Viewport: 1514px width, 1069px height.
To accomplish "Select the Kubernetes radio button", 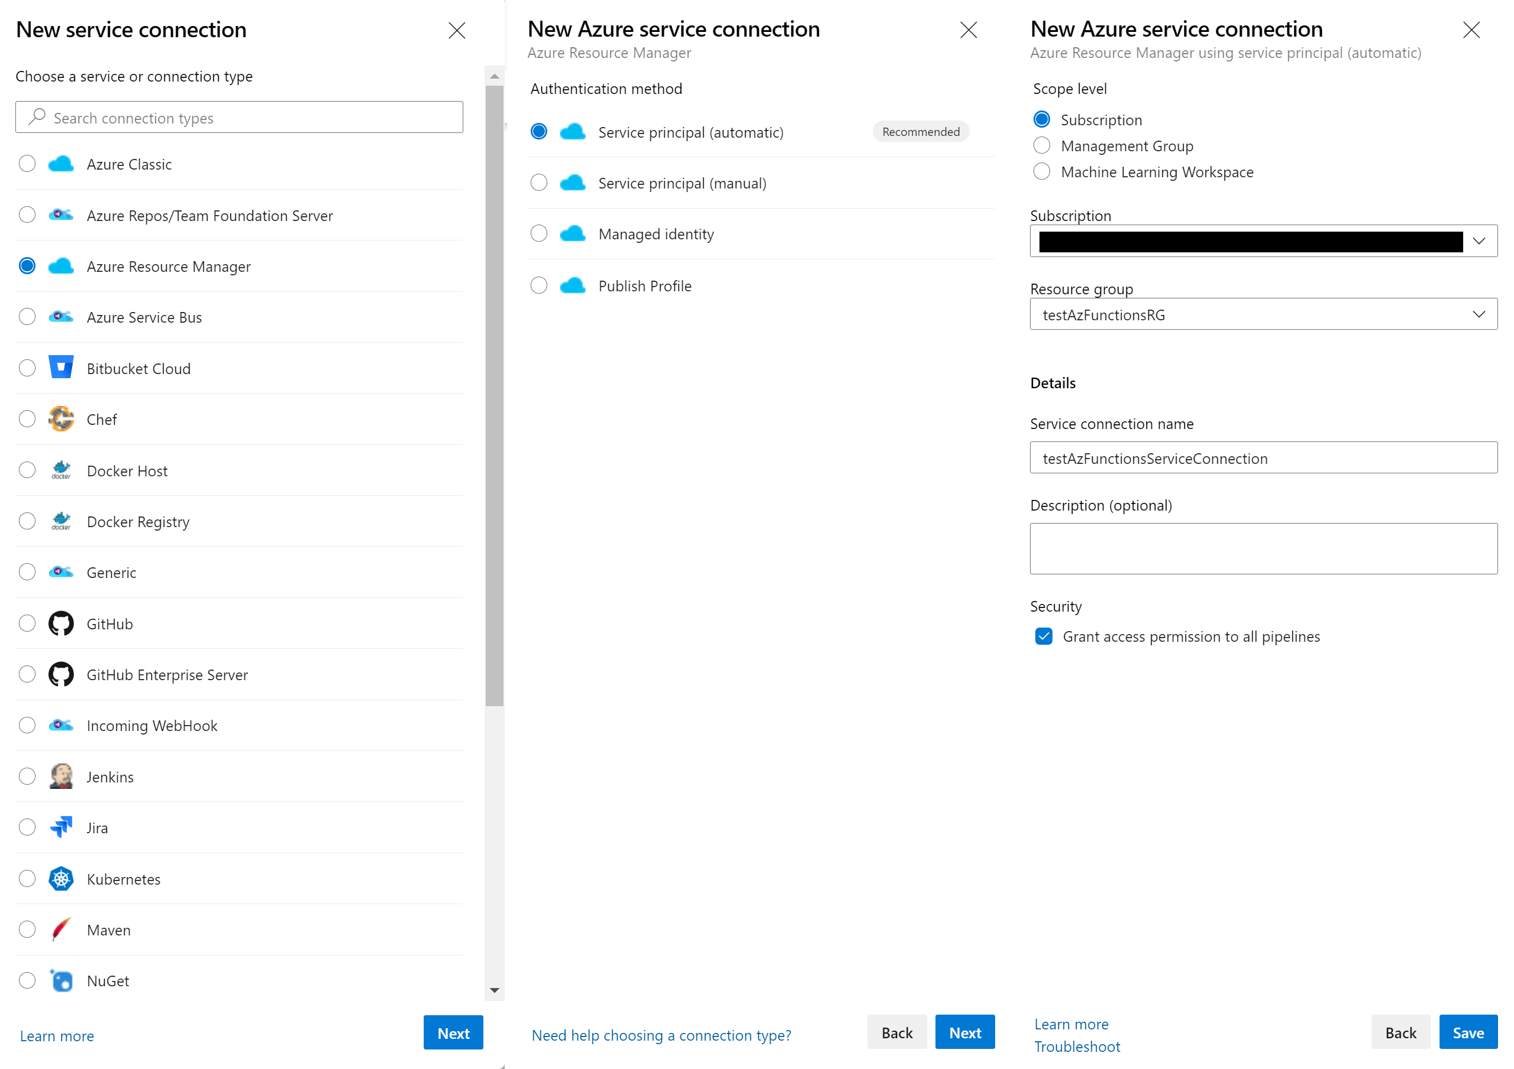I will click(x=27, y=878).
